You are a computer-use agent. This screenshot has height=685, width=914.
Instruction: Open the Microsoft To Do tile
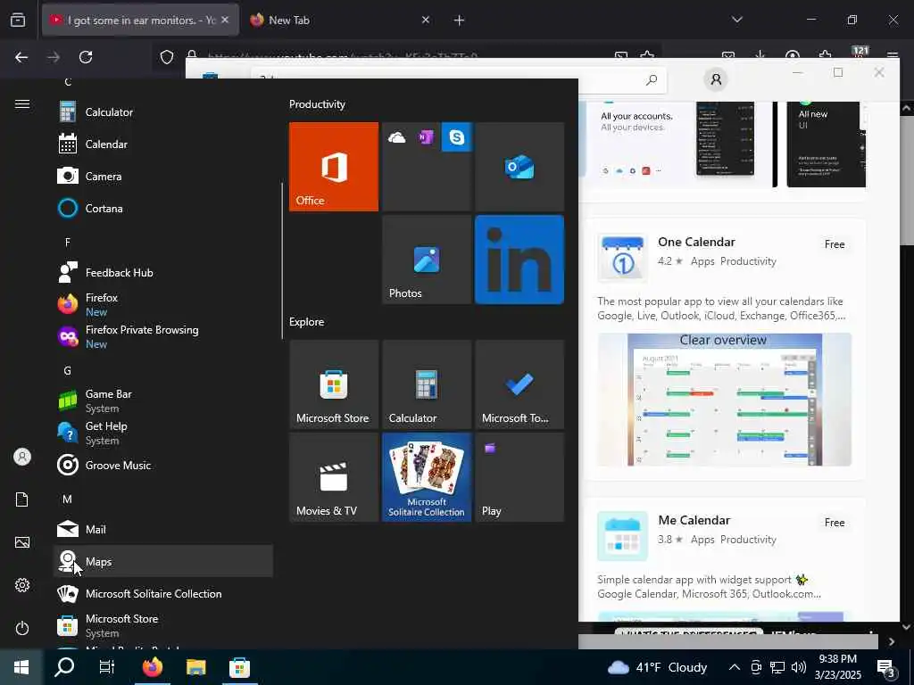519,384
